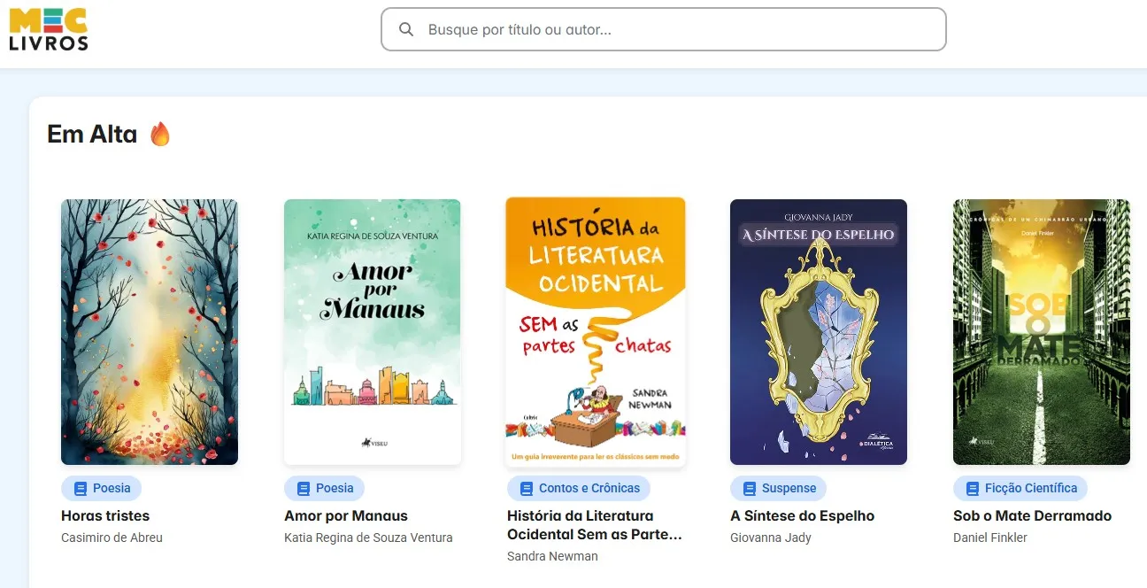Image resolution: width=1147 pixels, height=588 pixels.
Task: Click the Poesia tag under Amor por Manaus
Action: point(325,488)
